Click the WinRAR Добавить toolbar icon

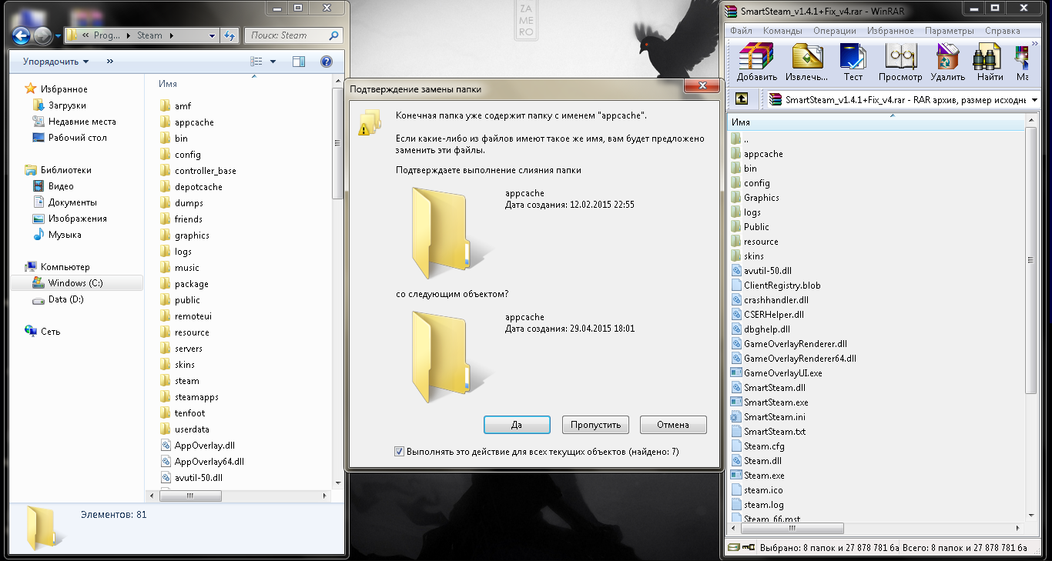(756, 62)
